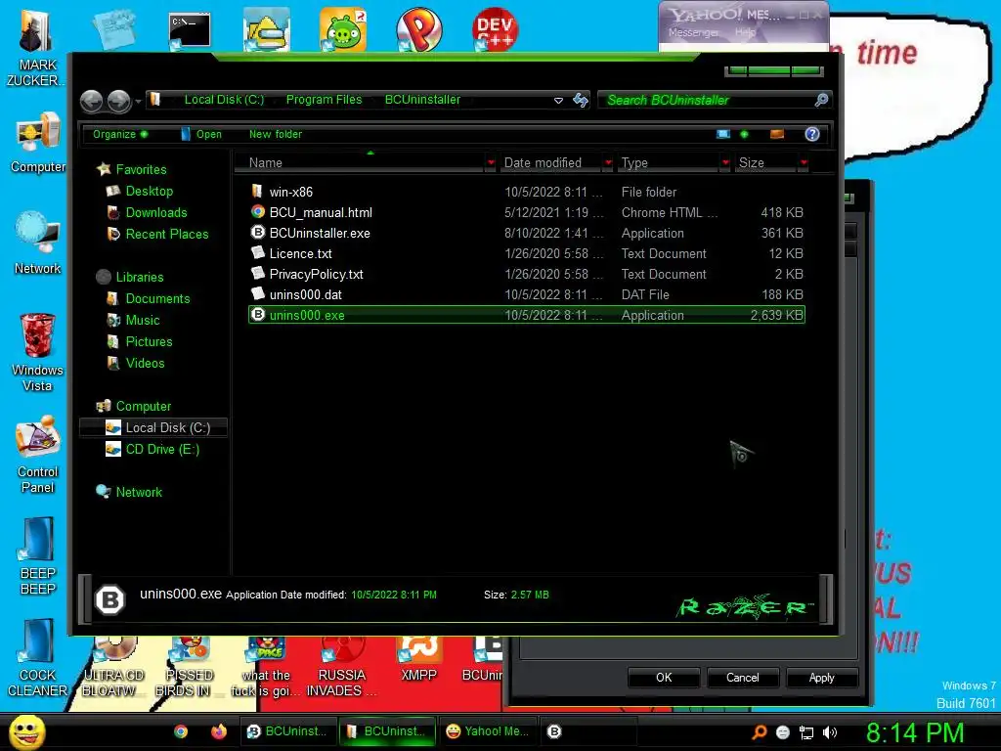Select unins000.exe application row

point(527,315)
